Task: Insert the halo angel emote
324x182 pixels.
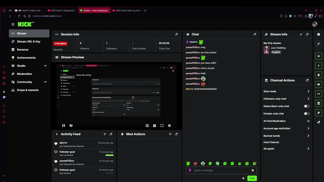Action: 188,164
